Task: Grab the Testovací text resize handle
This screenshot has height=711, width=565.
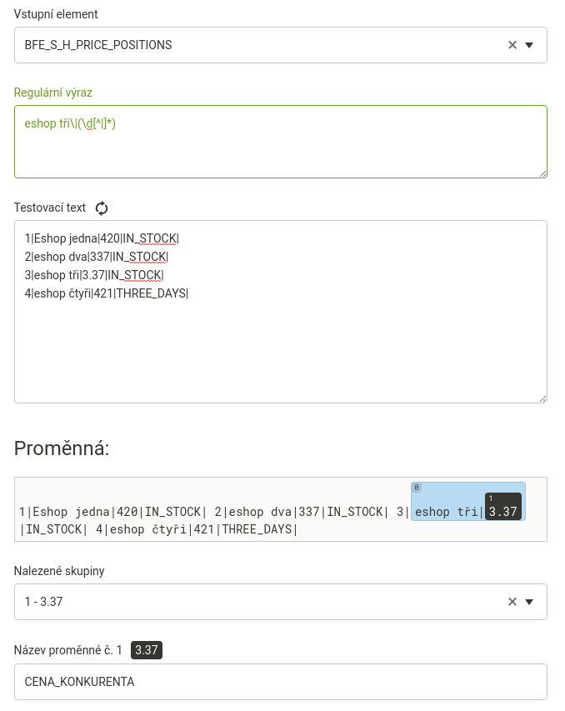Action: click(x=542, y=398)
